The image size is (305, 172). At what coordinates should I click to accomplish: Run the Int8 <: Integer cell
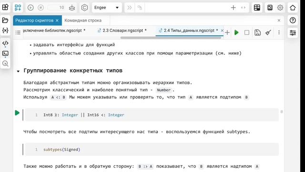[x=17, y=113]
